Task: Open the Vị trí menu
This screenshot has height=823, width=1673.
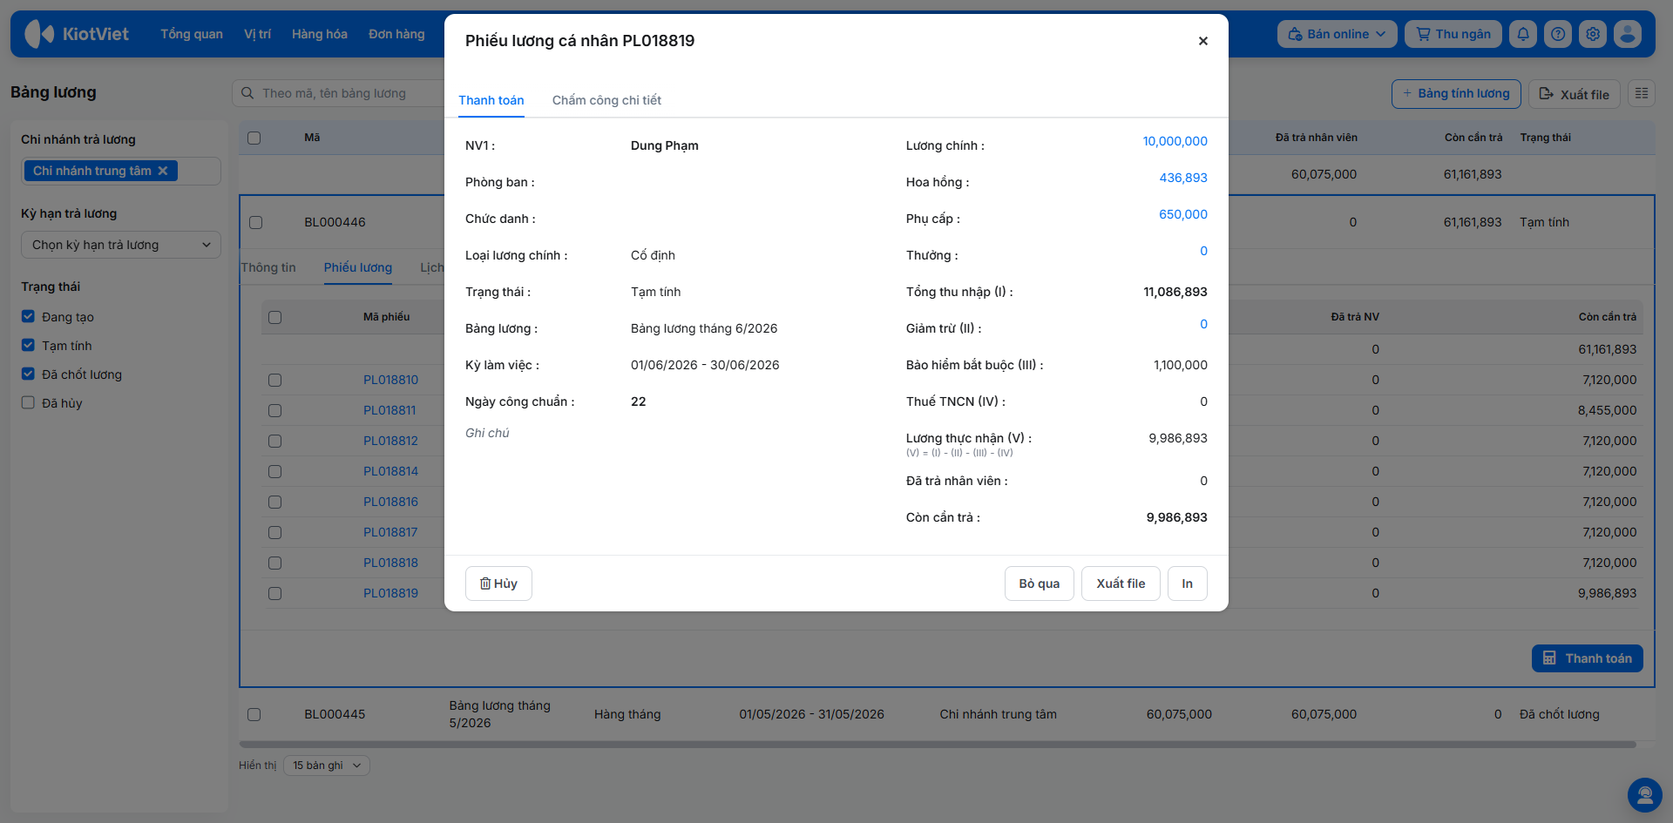Action: pos(257,34)
